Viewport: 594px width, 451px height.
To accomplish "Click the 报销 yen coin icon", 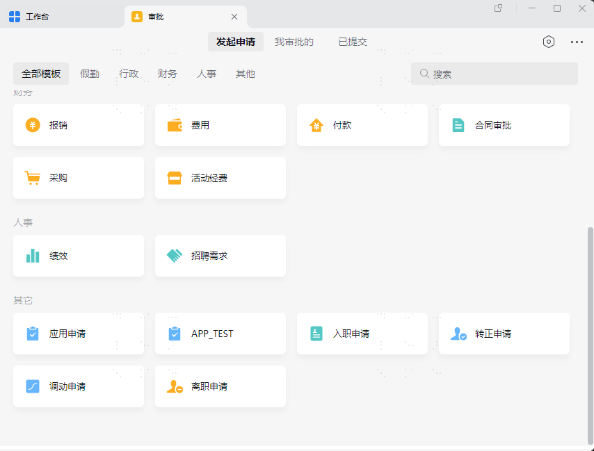I will point(33,125).
